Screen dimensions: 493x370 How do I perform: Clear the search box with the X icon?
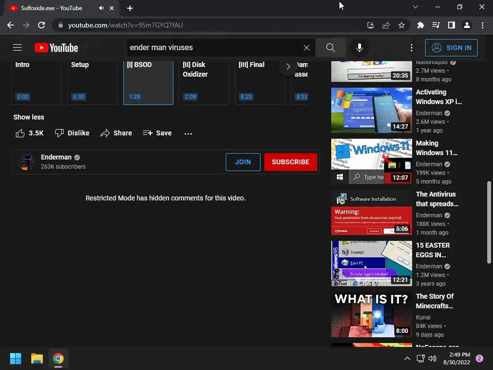click(307, 48)
